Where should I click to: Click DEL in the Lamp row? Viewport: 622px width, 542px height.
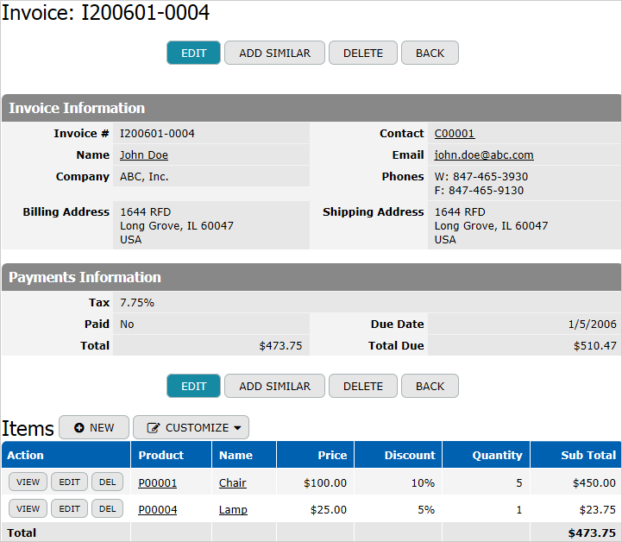click(x=108, y=508)
